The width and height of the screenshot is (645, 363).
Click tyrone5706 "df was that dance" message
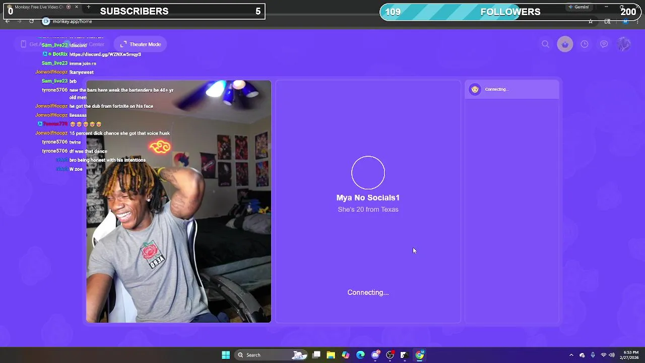point(74,151)
